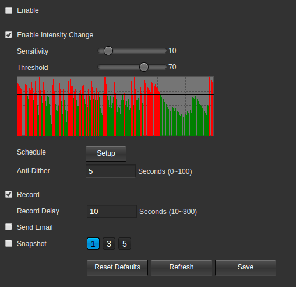
Task: Select snapshot count 1
Action: tap(93, 244)
